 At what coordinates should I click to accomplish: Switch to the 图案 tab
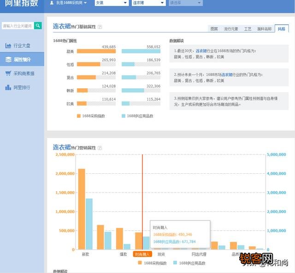pos(214,29)
